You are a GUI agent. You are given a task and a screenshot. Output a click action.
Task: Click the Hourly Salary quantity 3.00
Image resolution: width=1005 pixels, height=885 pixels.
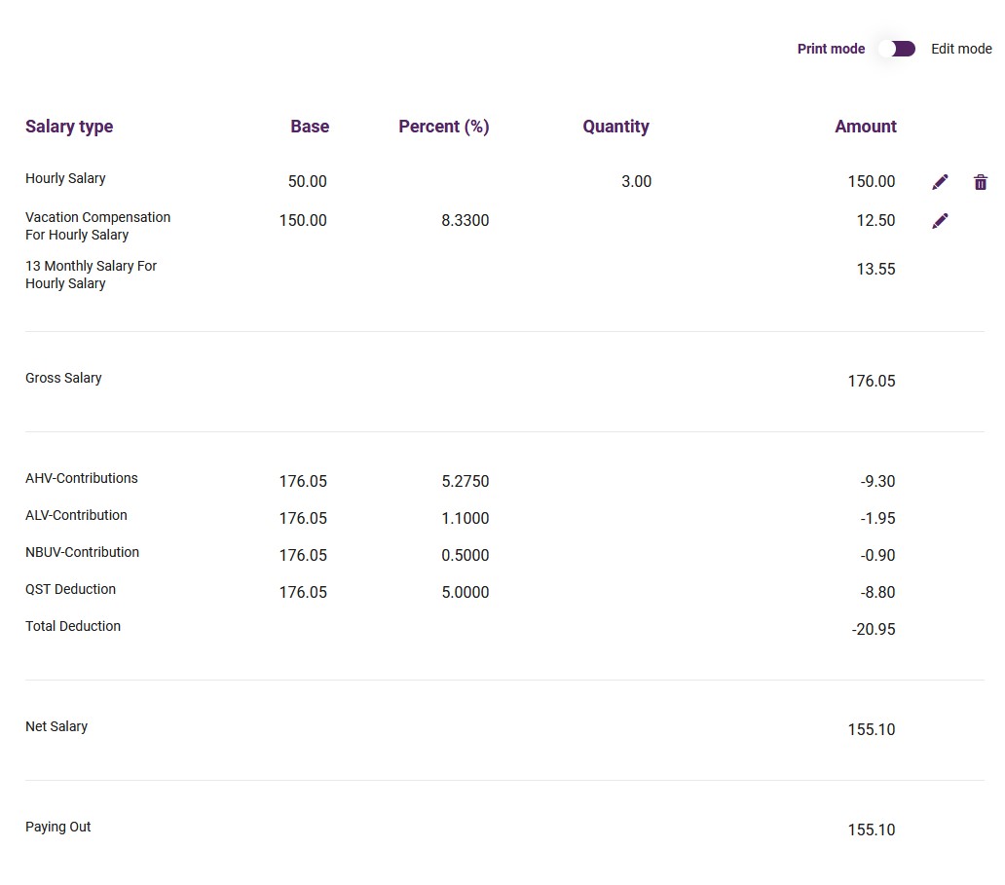[x=636, y=181]
